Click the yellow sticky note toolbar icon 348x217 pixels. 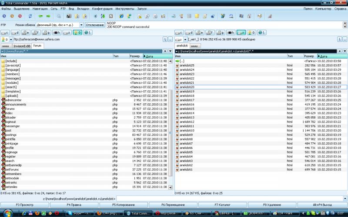pos(197,16)
